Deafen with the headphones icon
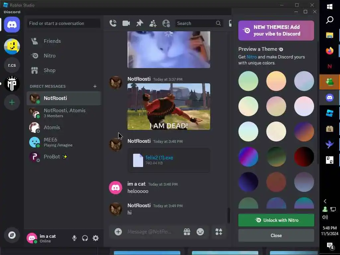340x255 pixels. click(x=85, y=238)
